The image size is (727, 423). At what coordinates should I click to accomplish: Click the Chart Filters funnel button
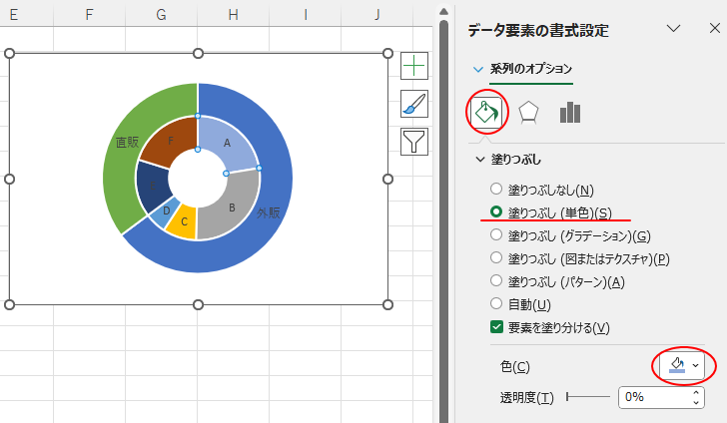(414, 142)
